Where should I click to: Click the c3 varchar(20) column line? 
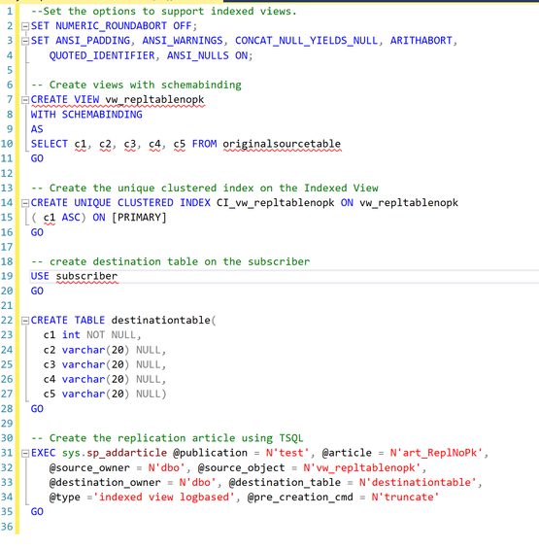click(104, 364)
